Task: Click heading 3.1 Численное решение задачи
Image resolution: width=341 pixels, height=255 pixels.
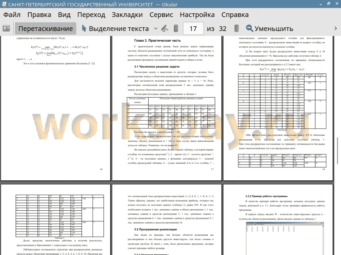Action: tap(157, 66)
